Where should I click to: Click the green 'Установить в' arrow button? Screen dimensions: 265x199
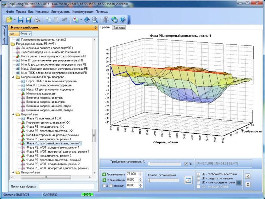(x=104, y=174)
